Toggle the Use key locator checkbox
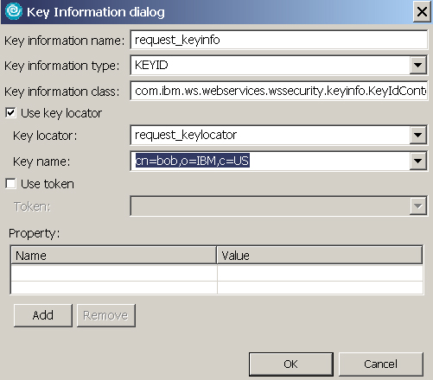This screenshot has width=433, height=380. tap(10, 113)
